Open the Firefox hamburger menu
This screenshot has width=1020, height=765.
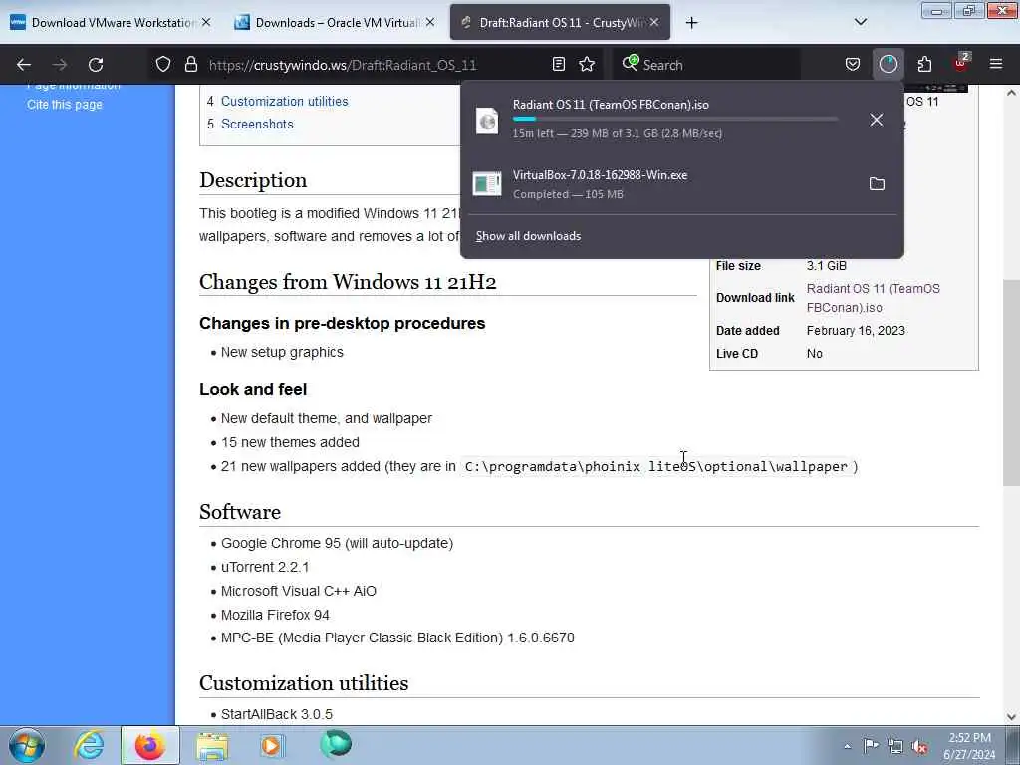(x=996, y=64)
